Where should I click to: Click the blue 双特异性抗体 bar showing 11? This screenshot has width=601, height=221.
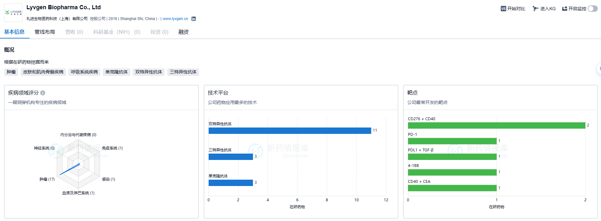click(x=290, y=131)
